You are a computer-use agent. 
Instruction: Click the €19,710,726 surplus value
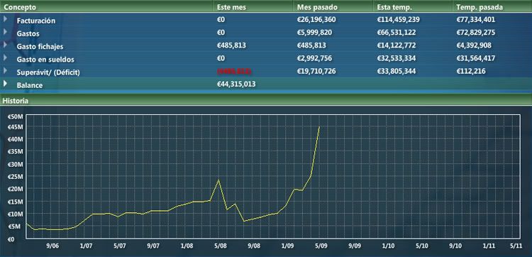coord(316,71)
